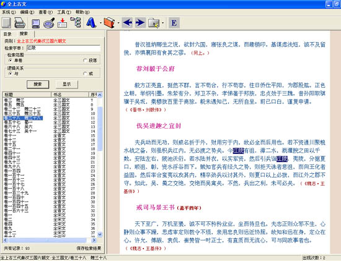
Task: Click the magnifying glass search icon
Action: tap(49, 23)
